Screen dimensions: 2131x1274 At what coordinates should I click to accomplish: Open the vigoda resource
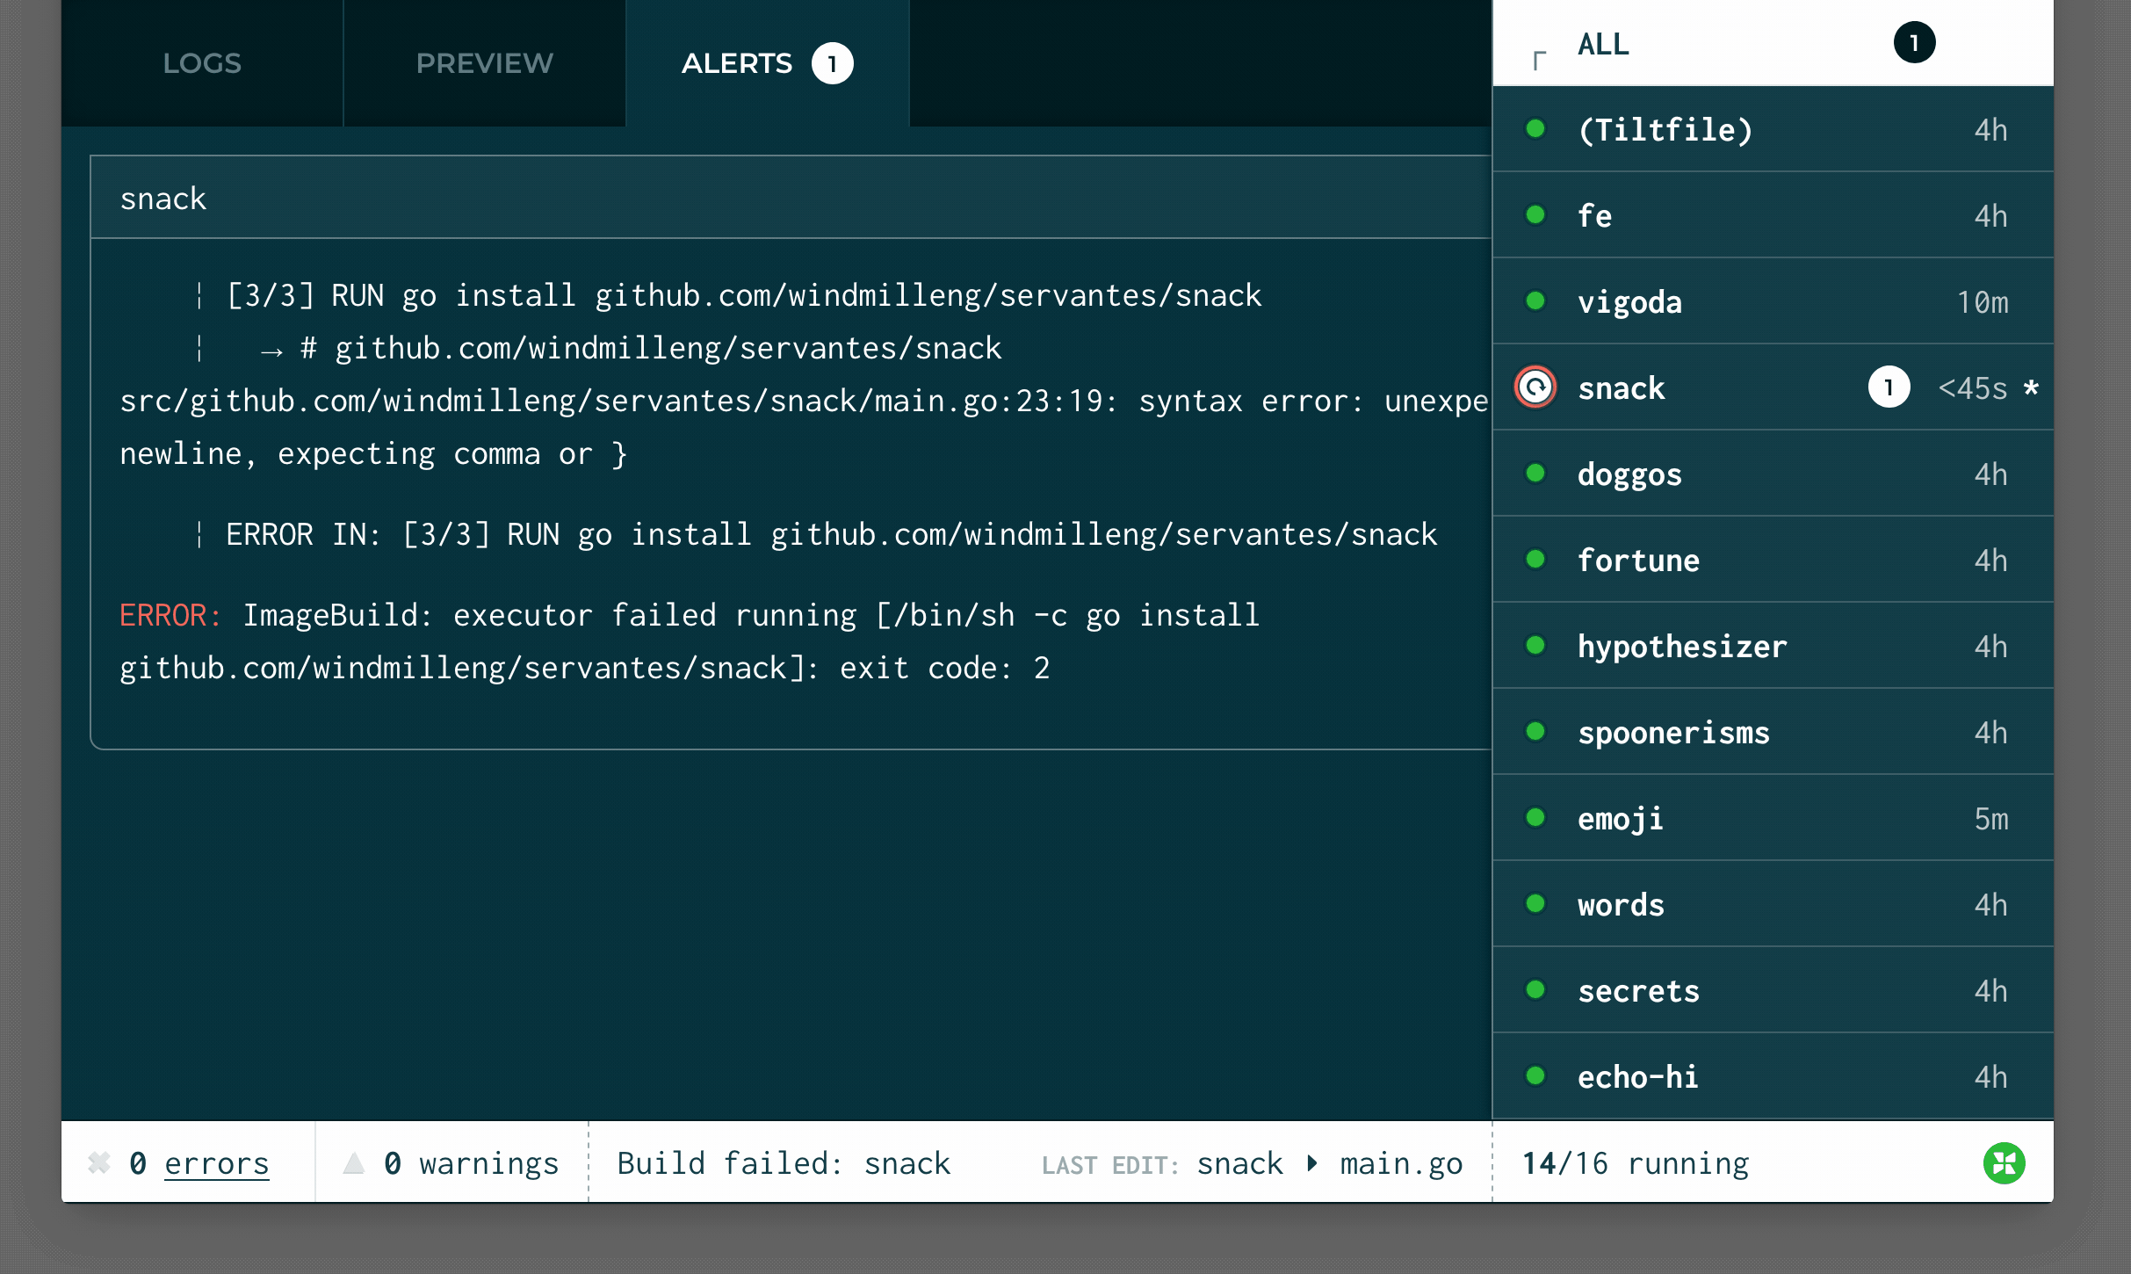(1773, 301)
